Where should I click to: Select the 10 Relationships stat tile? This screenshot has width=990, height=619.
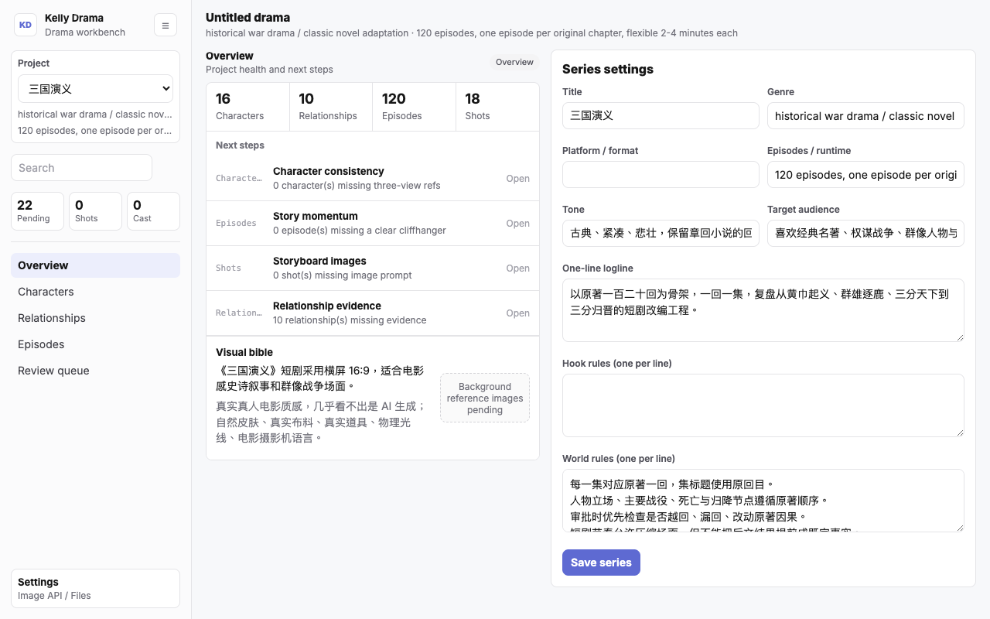pos(331,107)
